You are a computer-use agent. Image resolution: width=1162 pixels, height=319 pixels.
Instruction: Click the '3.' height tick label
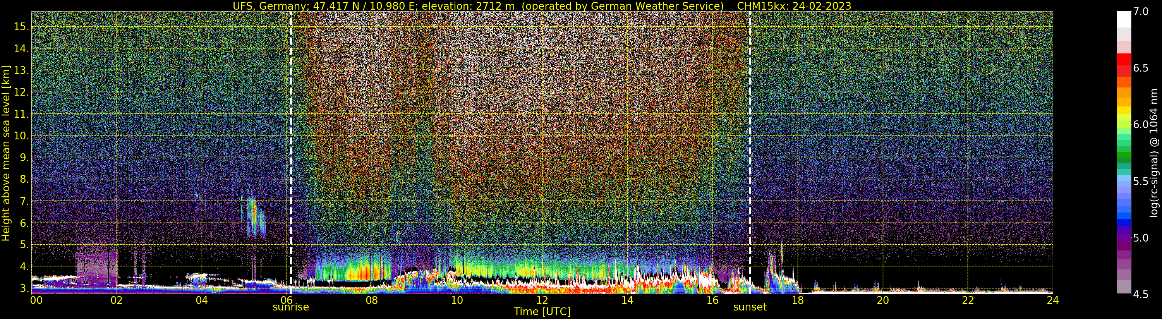pyautogui.click(x=24, y=288)
